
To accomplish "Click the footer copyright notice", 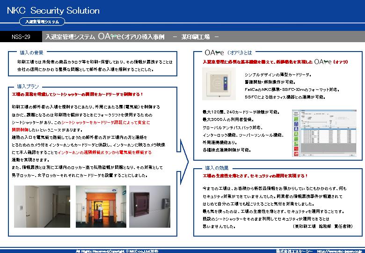I will coord(117,251).
